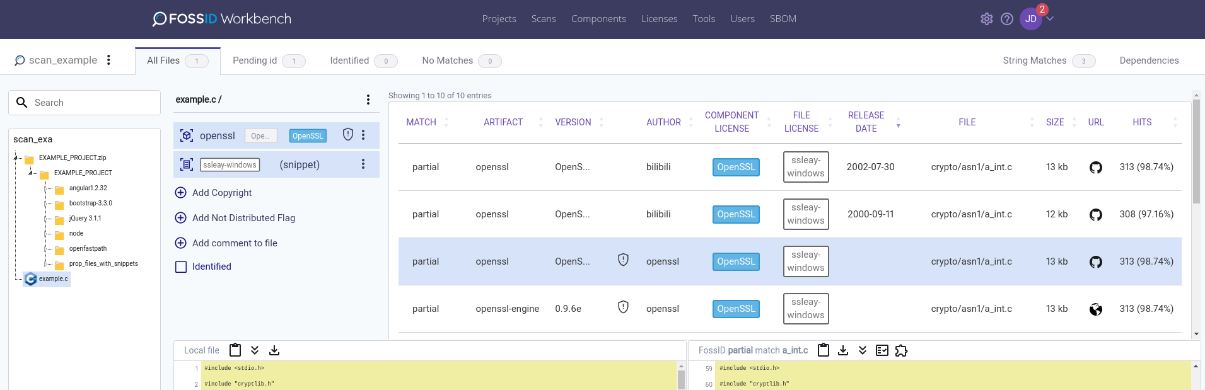
Task: Switch to the Pending id tab
Action: pos(269,60)
